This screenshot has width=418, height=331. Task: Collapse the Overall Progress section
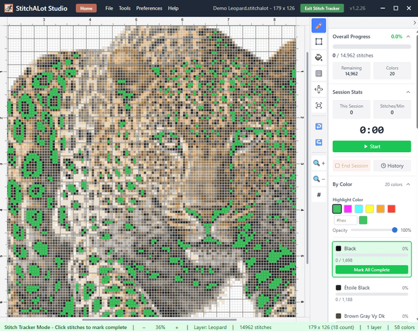tap(408, 37)
